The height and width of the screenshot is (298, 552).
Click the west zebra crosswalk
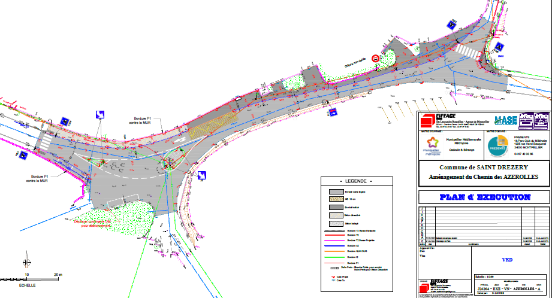pos(46,142)
